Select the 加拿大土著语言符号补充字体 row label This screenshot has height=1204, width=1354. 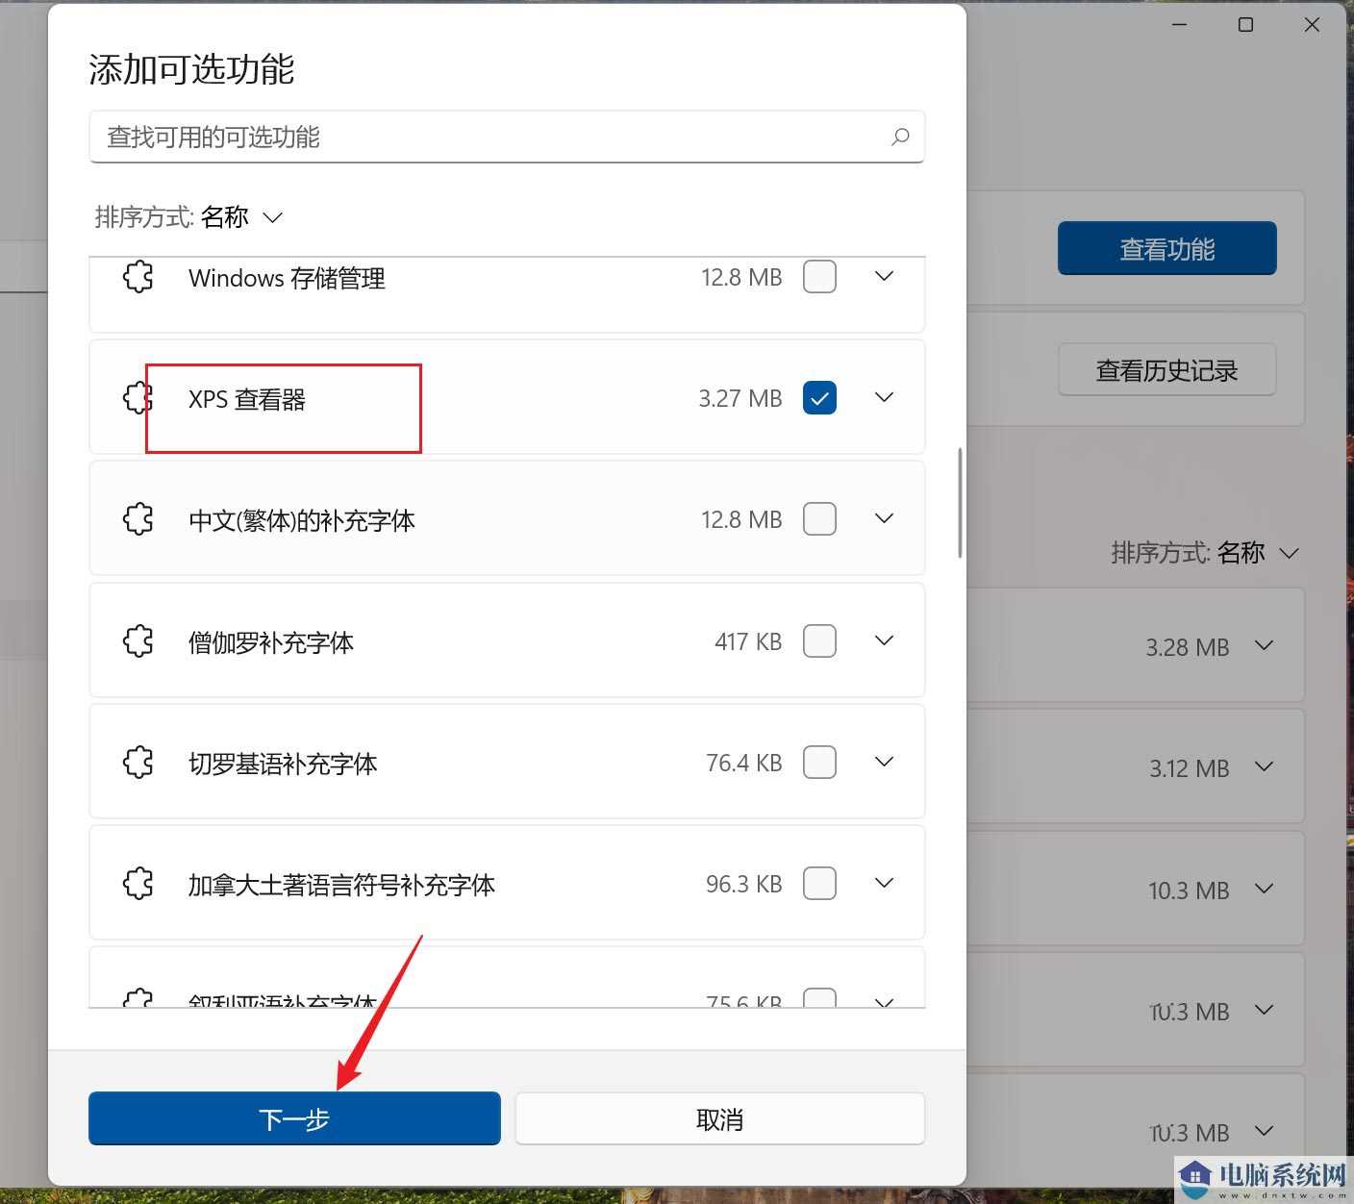coord(341,885)
